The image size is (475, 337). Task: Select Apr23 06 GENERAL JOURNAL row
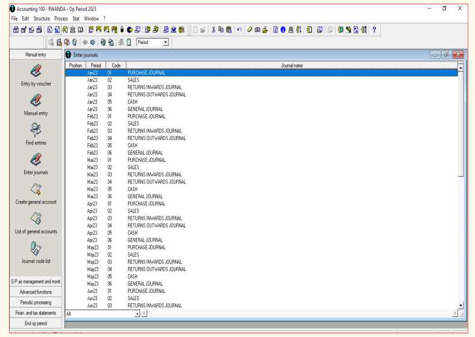261,240
